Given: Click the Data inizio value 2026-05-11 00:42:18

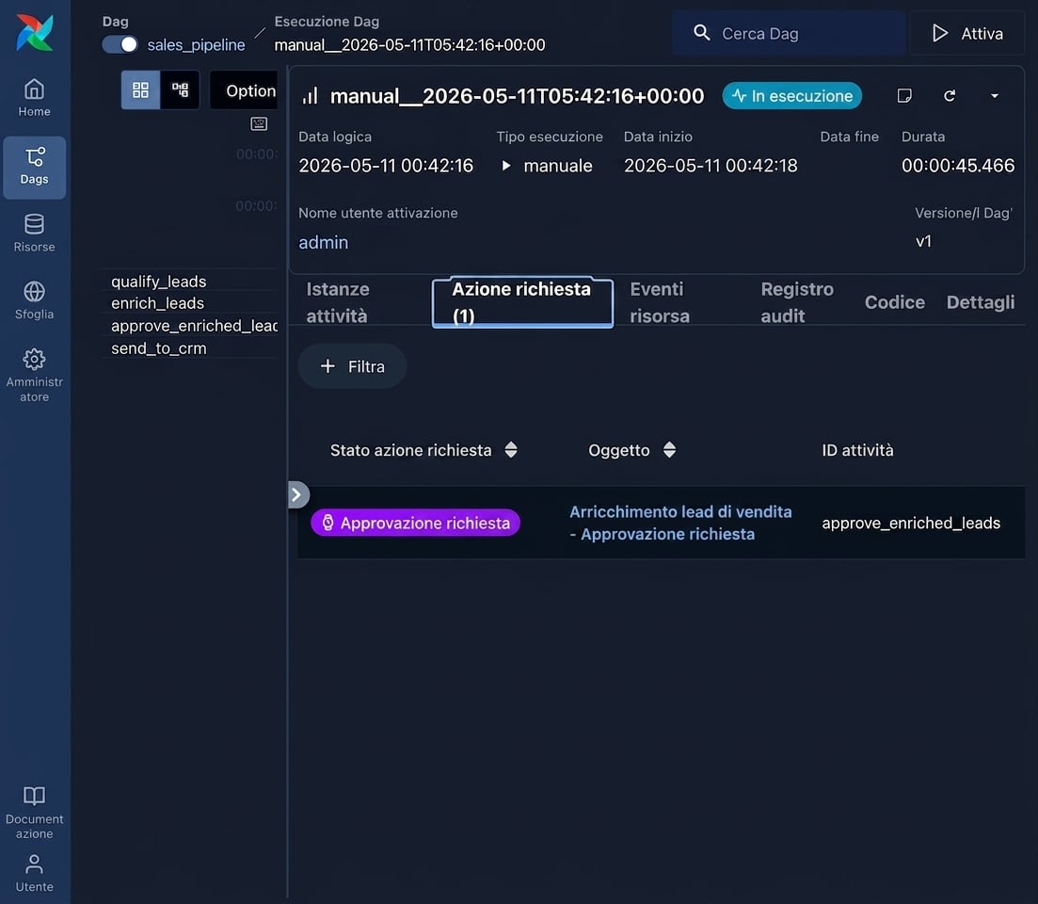Looking at the screenshot, I should click(711, 166).
